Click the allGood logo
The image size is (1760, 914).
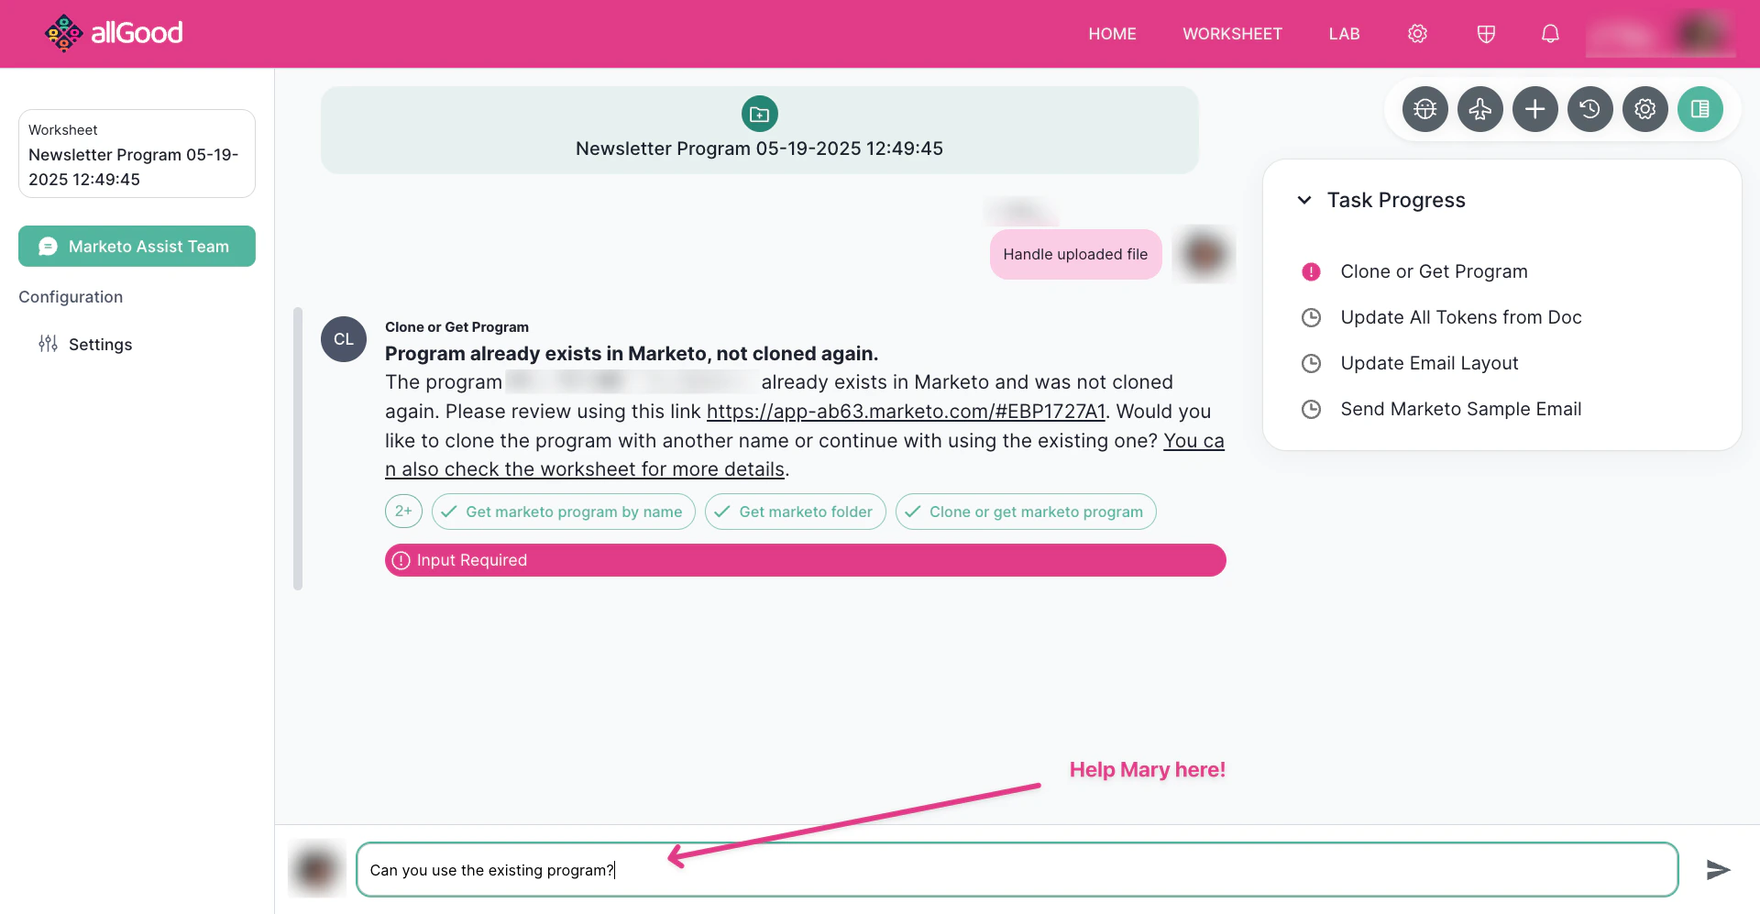[x=114, y=33]
